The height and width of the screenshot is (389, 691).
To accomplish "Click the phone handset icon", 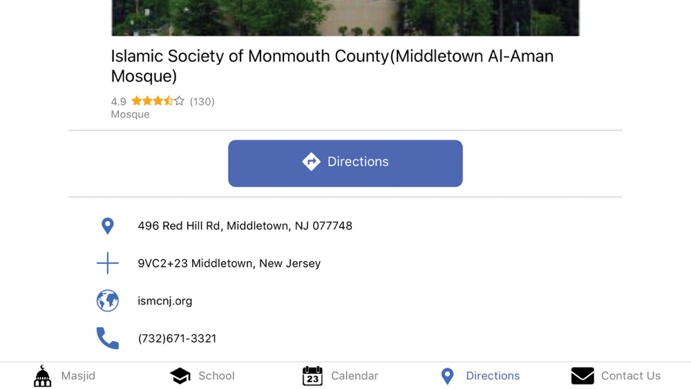I will 107,339.
